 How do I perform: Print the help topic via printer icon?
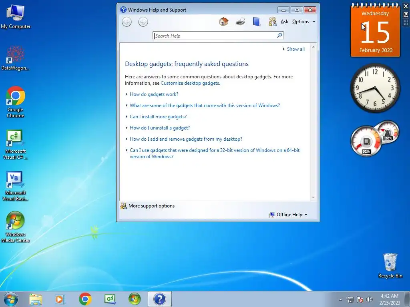(240, 22)
